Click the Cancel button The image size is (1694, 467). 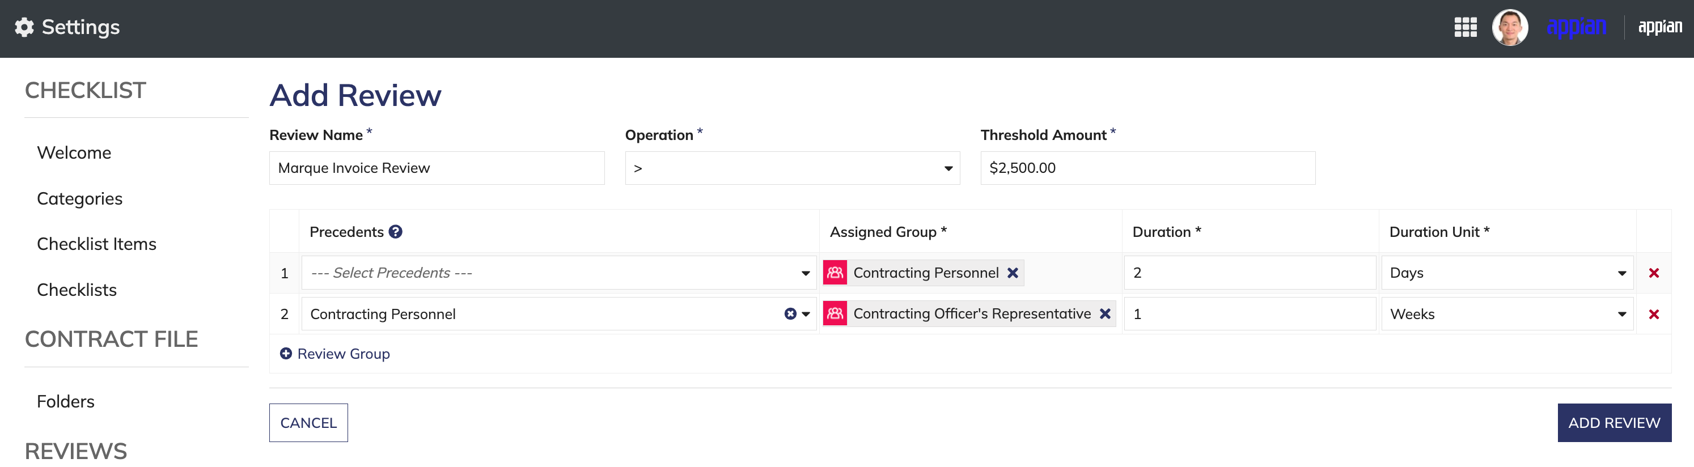click(x=308, y=422)
